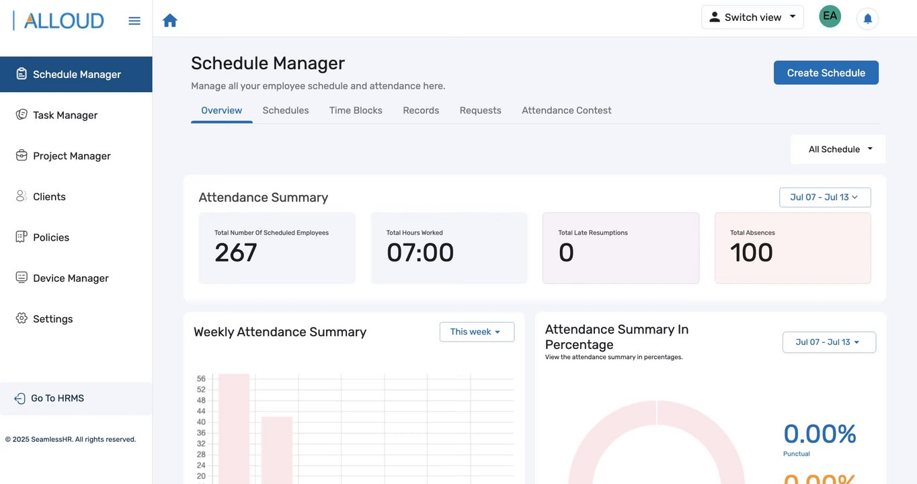The width and height of the screenshot is (917, 484).
Task: Click the hamburger menu icon
Action: point(134,21)
